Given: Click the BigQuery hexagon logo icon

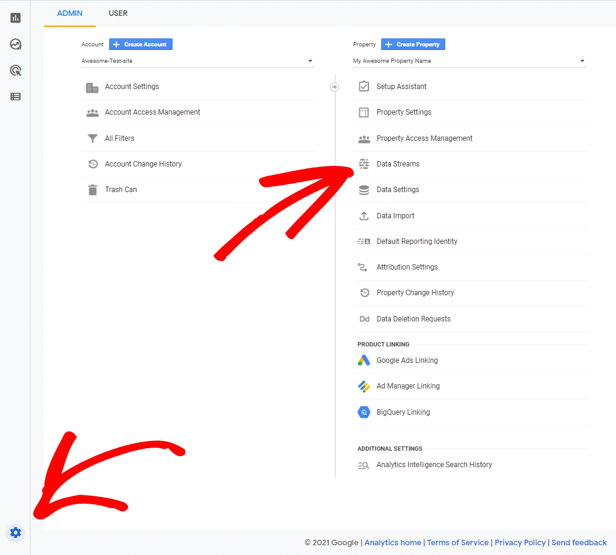Looking at the screenshot, I should pyautogui.click(x=364, y=412).
